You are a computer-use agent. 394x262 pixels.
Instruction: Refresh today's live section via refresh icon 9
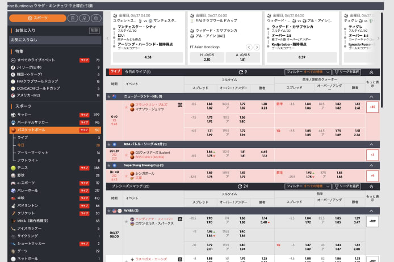[241, 72]
